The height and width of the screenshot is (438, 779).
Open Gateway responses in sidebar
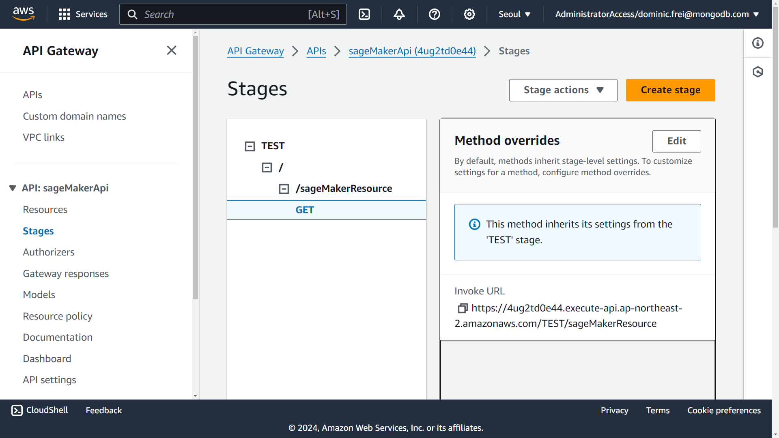[66, 274]
